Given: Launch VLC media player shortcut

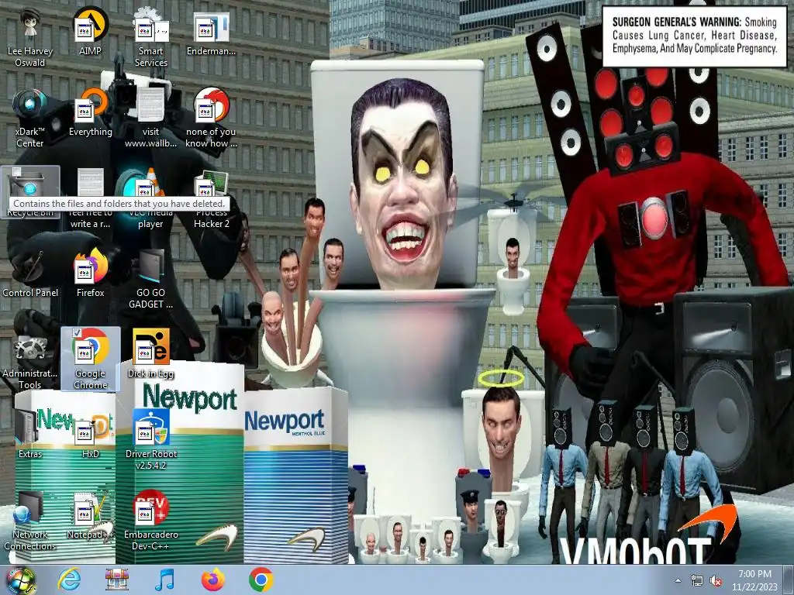Looking at the screenshot, I should (151, 198).
